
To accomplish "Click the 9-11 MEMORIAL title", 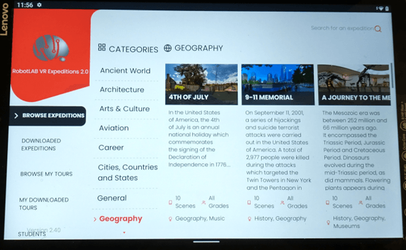I will 269,98.
